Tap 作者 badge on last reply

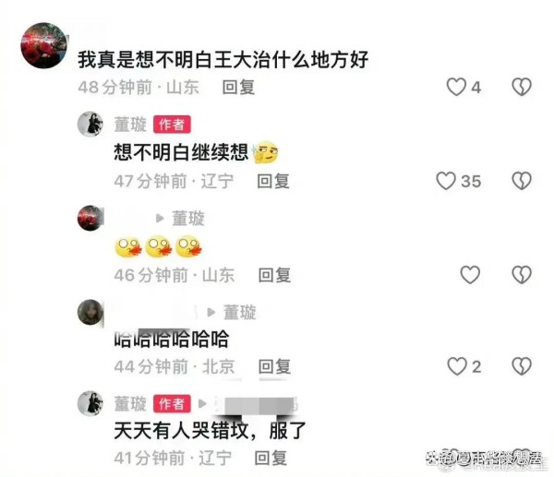(x=172, y=403)
